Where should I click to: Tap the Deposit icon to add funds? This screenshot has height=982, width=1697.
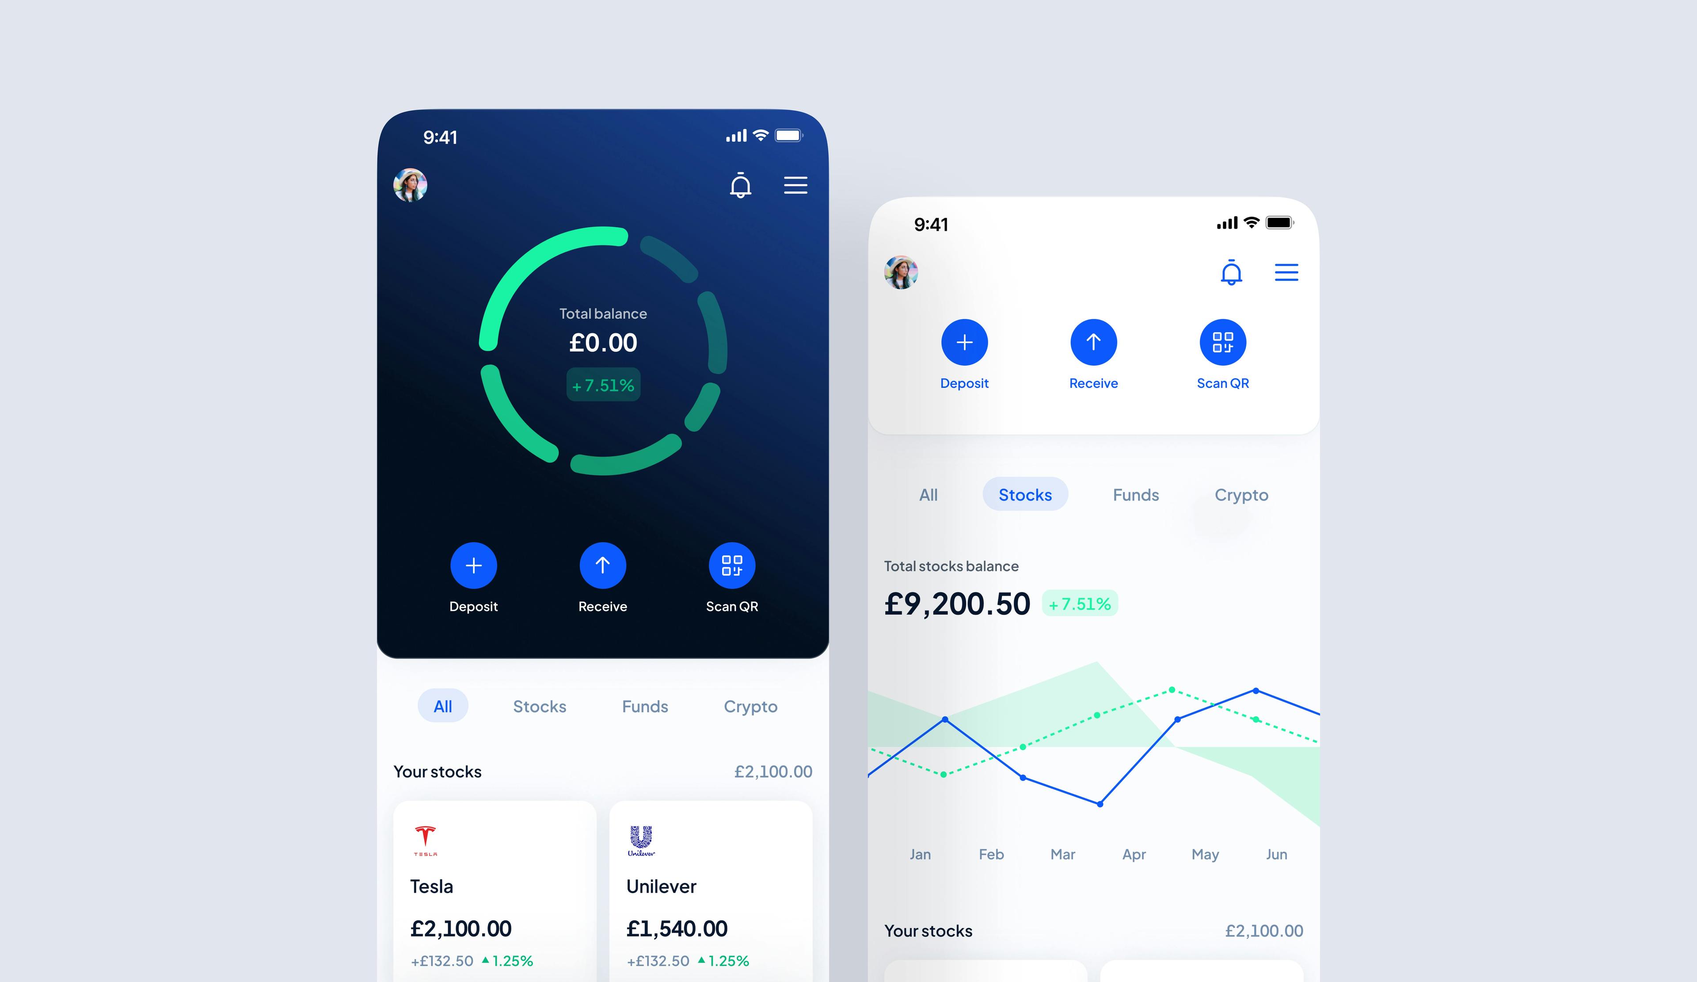click(473, 567)
